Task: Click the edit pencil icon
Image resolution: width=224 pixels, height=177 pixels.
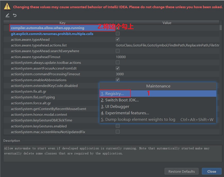Action: point(7,15)
